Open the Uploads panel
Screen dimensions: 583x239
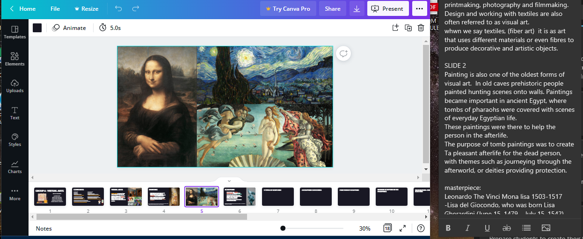15,86
